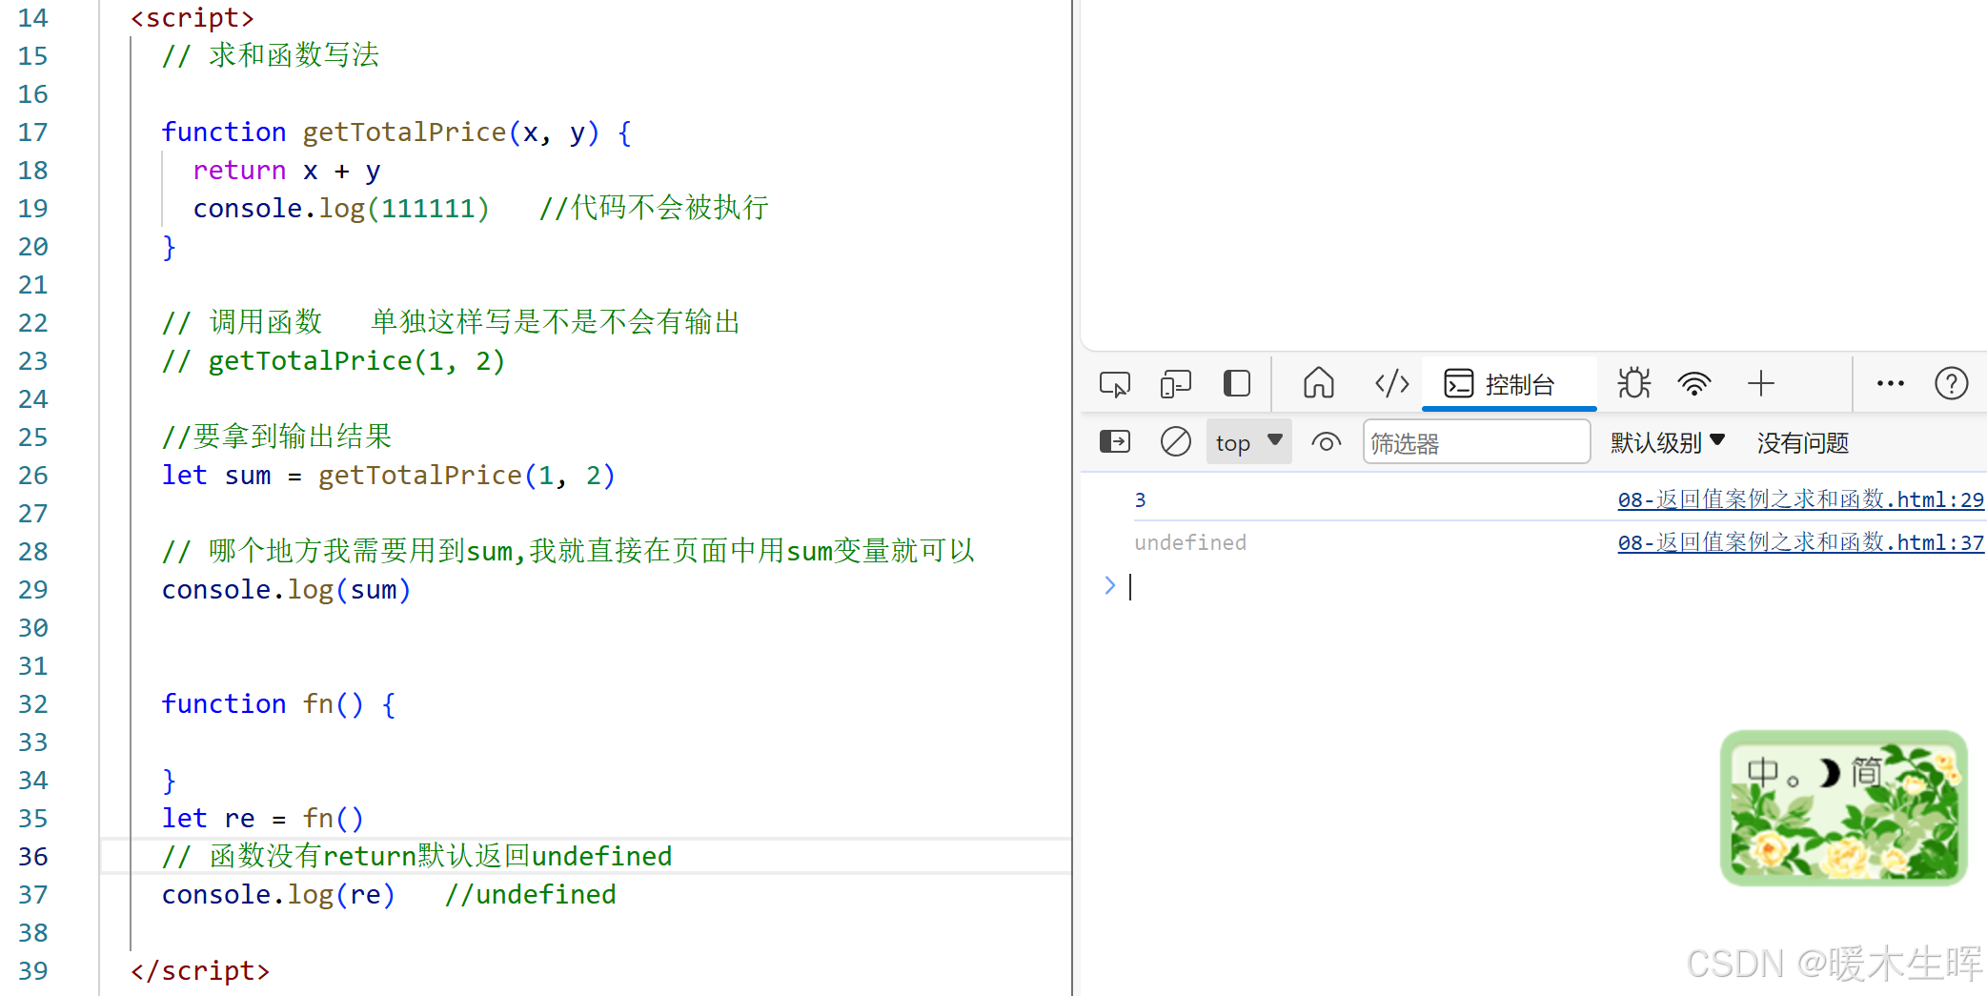The height and width of the screenshot is (996, 1987).
Task: Open the Elements code tab icon
Action: 1392,384
